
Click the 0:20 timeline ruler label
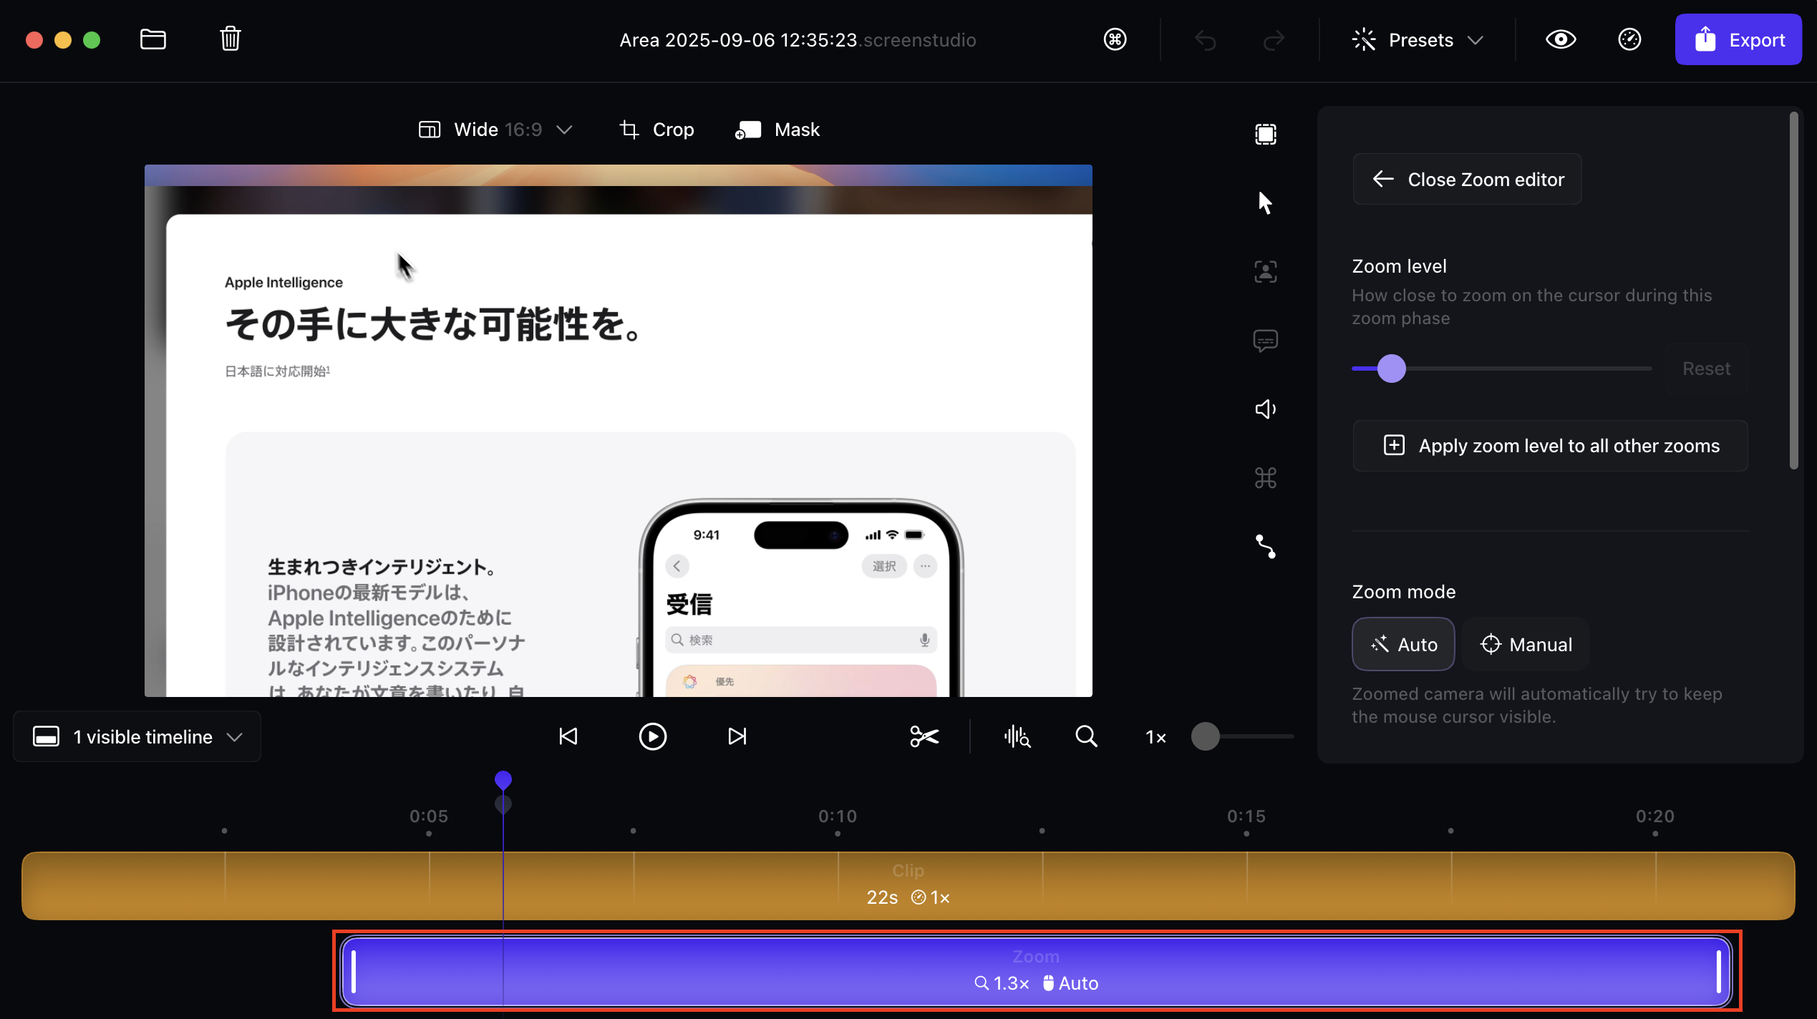[1655, 816]
